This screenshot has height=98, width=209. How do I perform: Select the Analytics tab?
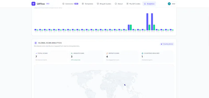pyautogui.click(x=149, y=4)
